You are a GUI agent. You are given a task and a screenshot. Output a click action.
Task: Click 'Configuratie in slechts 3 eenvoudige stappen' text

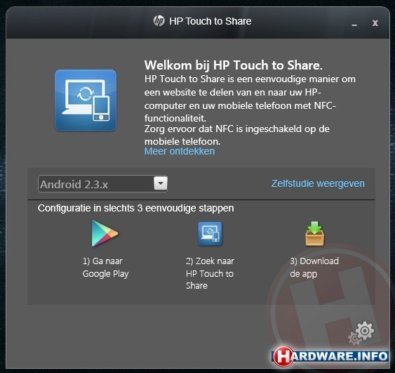pos(136,209)
